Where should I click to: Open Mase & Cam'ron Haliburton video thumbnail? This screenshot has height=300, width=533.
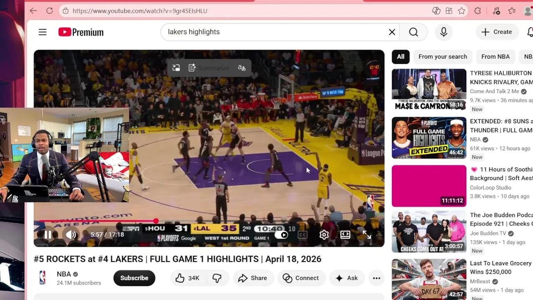click(x=429, y=90)
